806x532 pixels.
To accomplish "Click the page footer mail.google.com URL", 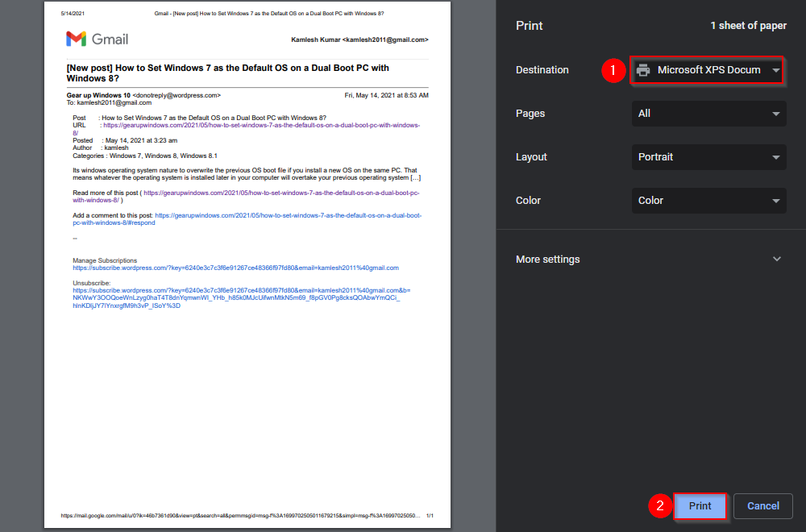I will 240,516.
